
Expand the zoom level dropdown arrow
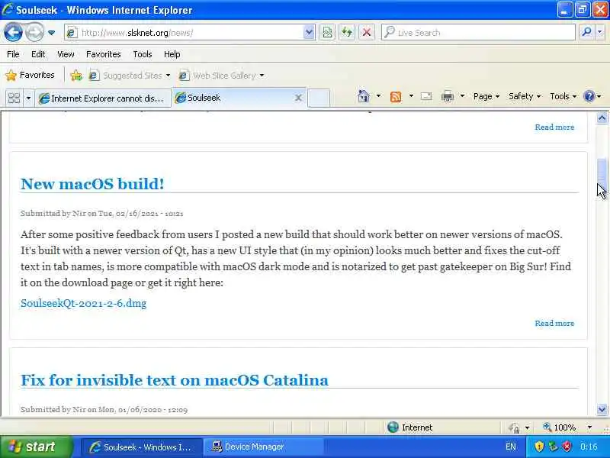click(589, 427)
